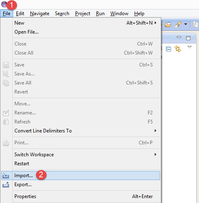Open the Edit menu

[x=20, y=14]
